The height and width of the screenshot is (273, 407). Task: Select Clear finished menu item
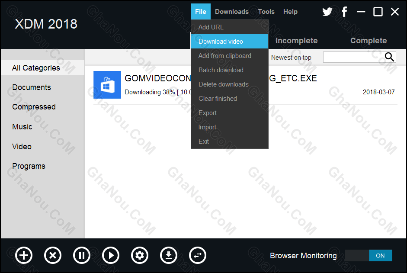[230, 99]
